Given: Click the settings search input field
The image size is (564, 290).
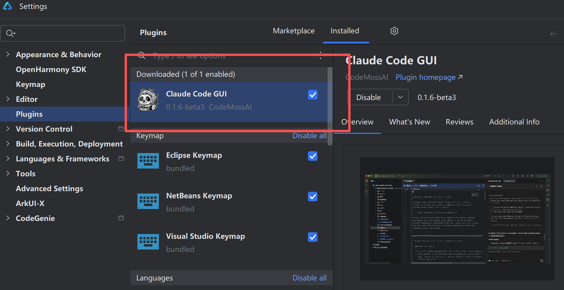Looking at the screenshot, I should click(x=63, y=33).
